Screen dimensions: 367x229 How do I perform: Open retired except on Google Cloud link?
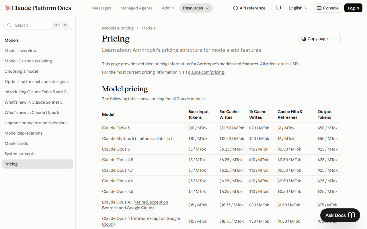pyautogui.click(x=141, y=221)
